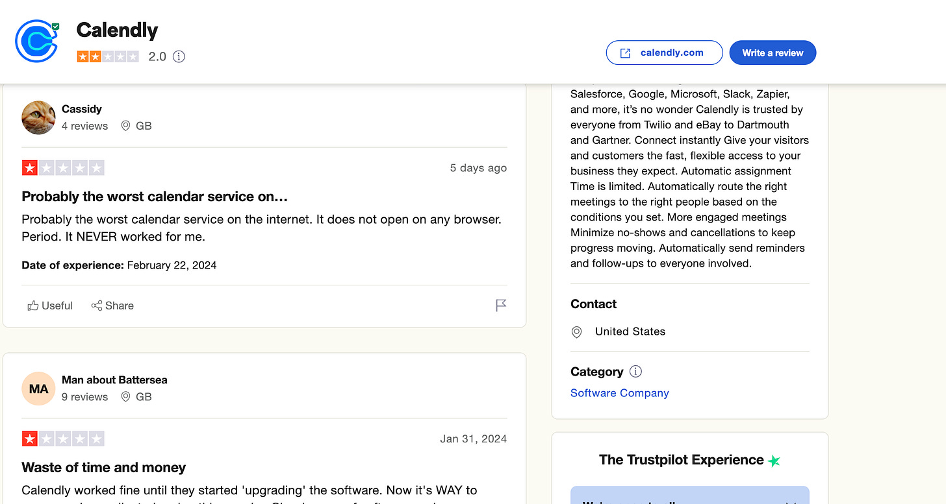The height and width of the screenshot is (504, 946).
Task: Visit calendly.com via the outlined button
Action: tap(664, 53)
